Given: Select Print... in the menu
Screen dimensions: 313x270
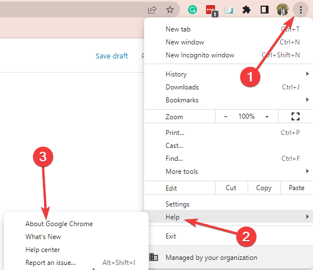Looking at the screenshot, I should (229, 133).
